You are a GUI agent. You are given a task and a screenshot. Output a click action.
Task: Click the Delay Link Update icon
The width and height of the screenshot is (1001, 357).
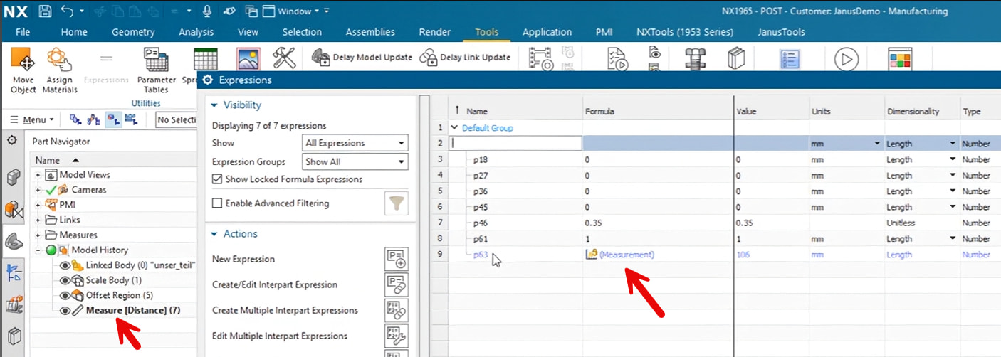tap(428, 57)
